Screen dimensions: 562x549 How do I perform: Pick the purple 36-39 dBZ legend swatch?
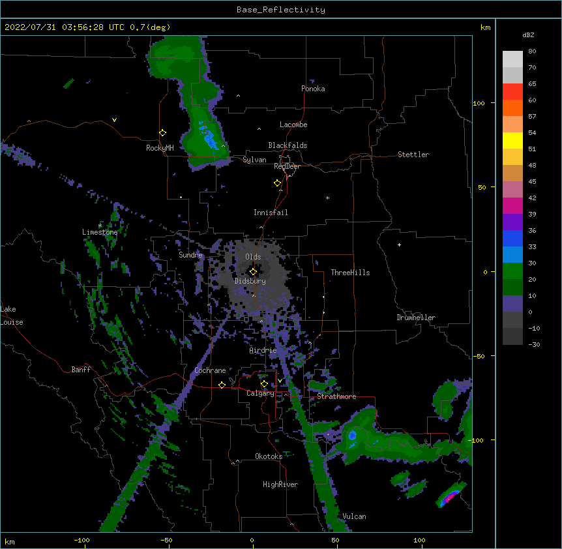(x=512, y=222)
